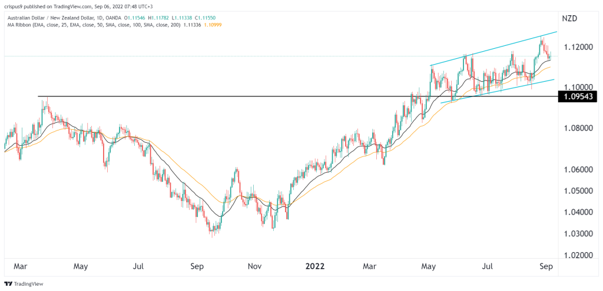Click the 1.11336 moving average value

[x=193, y=25]
